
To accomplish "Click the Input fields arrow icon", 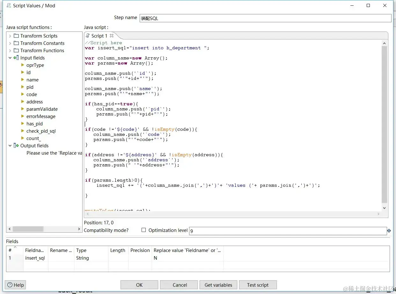I will (x=16, y=58).
